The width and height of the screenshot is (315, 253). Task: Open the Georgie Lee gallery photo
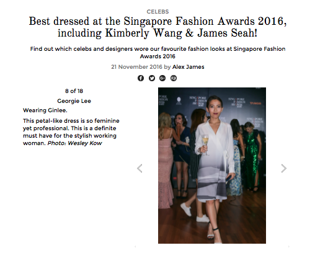pos(212,166)
